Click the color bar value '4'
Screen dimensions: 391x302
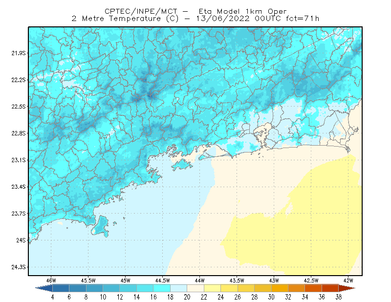point(52,297)
